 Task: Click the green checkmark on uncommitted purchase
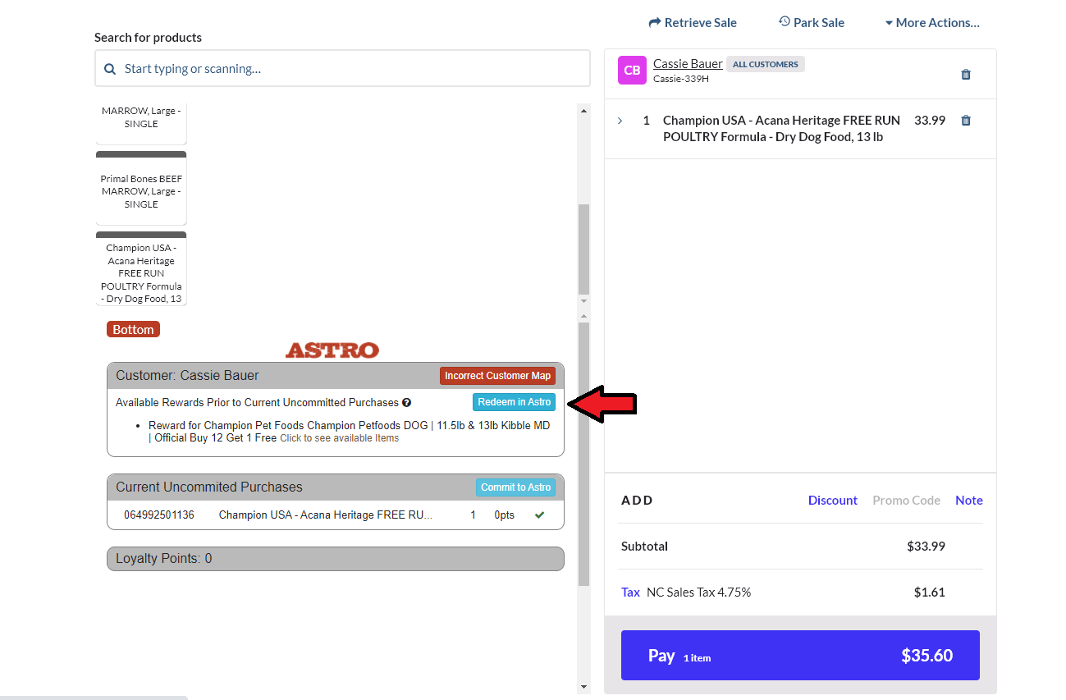click(x=539, y=515)
